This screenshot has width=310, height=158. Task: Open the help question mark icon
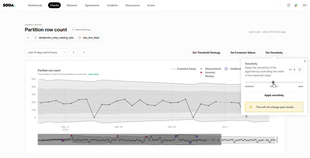click(x=289, y=5)
